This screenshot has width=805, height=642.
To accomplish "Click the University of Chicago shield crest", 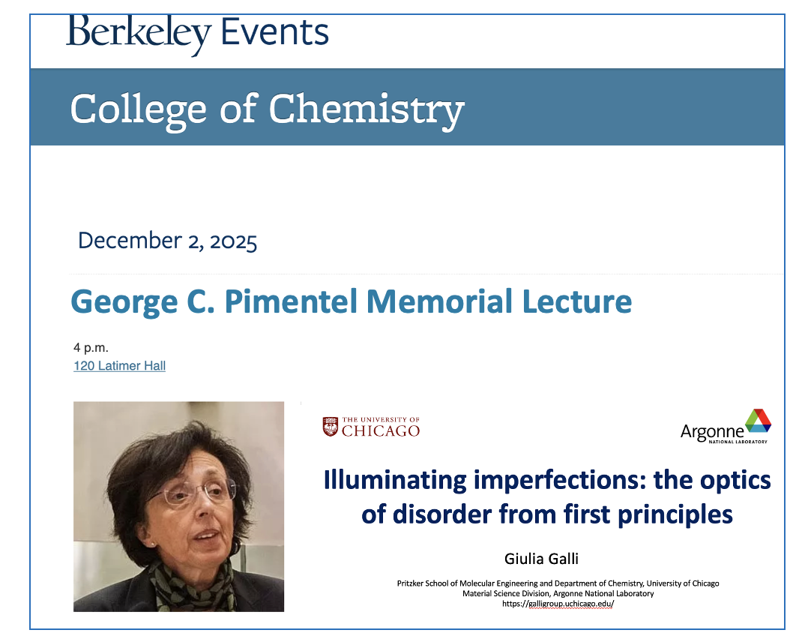I will [x=330, y=427].
